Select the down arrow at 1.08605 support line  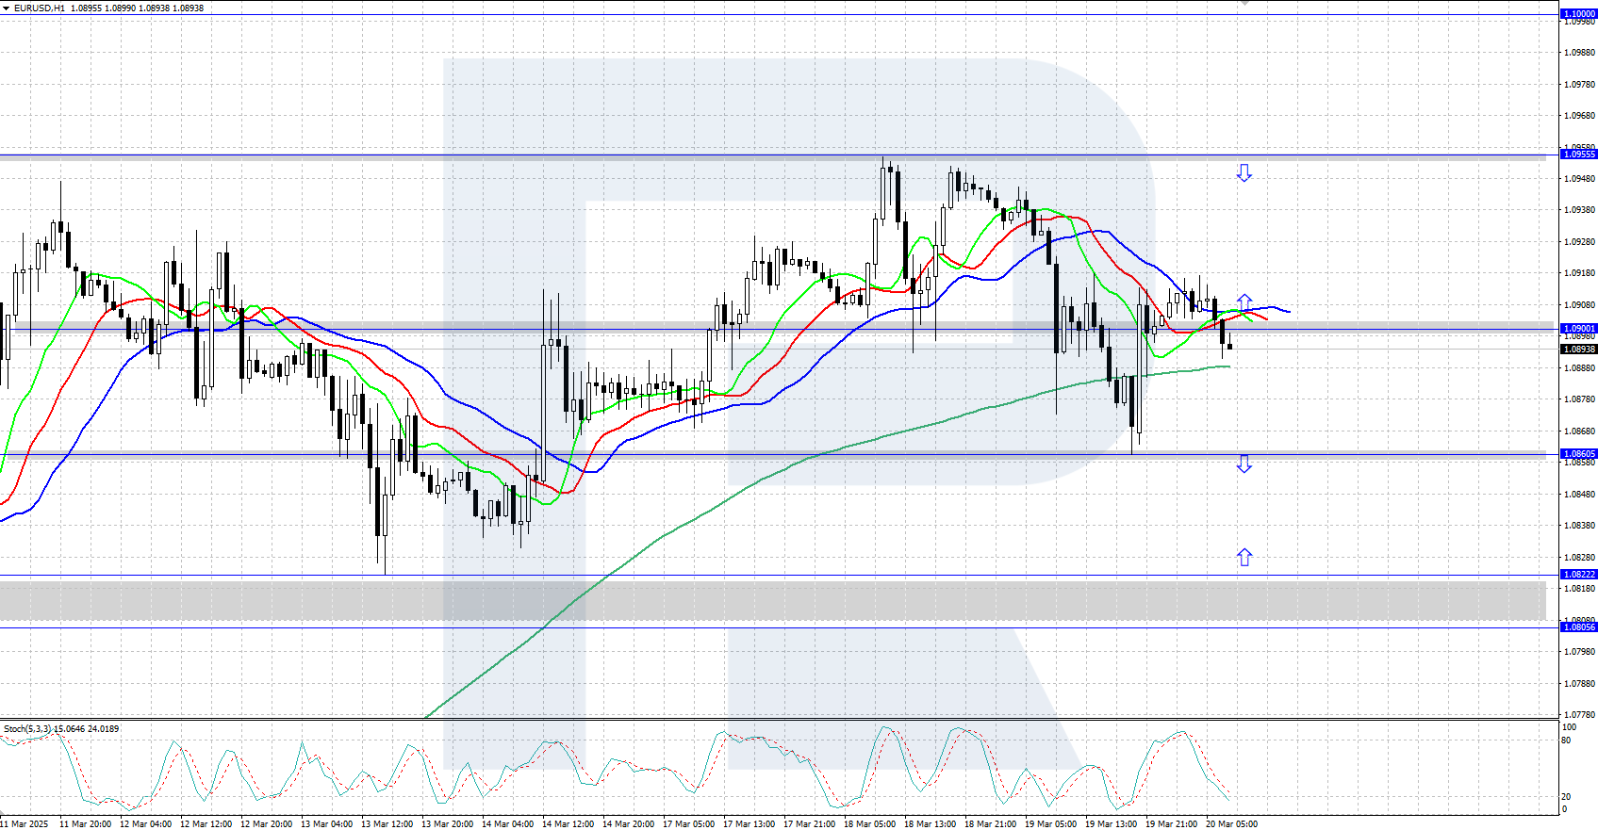pyautogui.click(x=1244, y=464)
